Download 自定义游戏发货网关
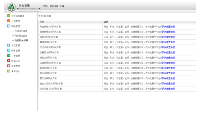The image size is (200, 114). 51,83
